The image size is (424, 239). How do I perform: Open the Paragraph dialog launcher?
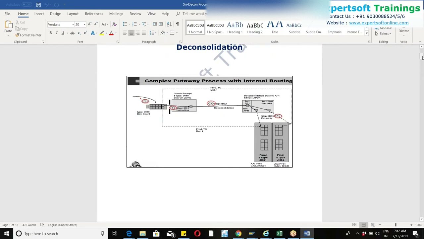coord(181,42)
